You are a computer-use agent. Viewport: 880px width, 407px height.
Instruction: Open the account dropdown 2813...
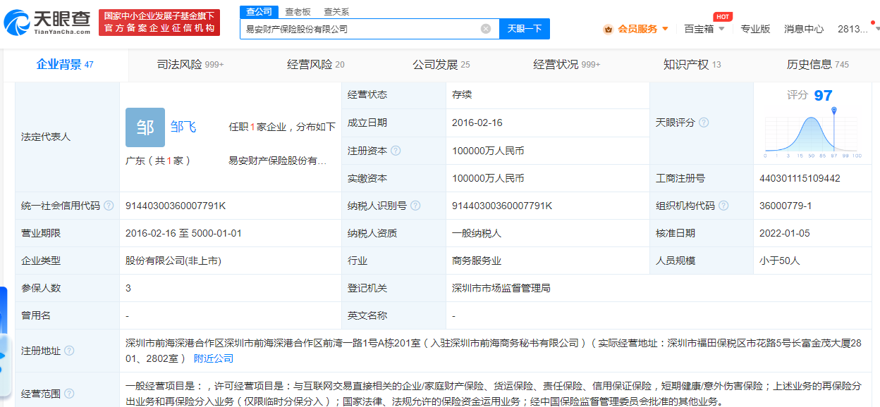click(x=856, y=29)
